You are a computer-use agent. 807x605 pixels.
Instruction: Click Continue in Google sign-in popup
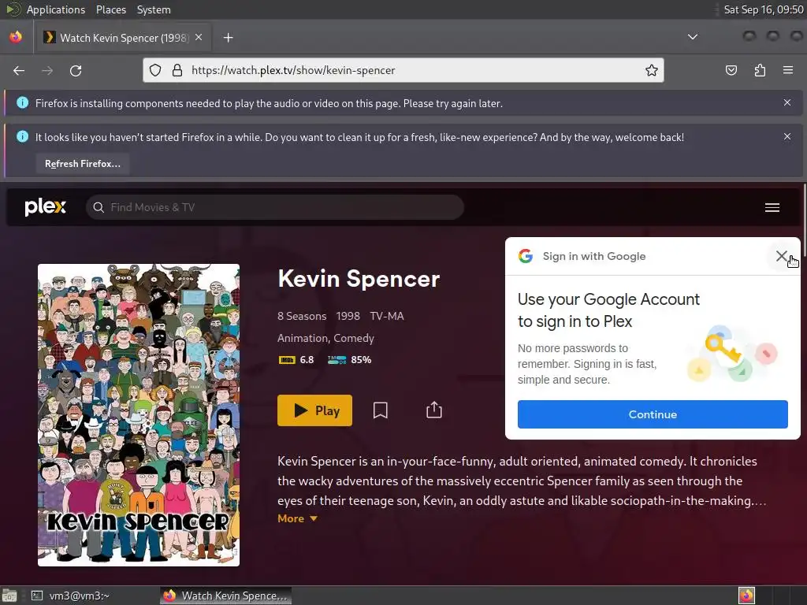coord(653,414)
